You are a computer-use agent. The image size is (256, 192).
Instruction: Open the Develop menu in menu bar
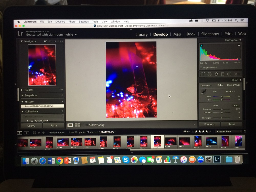[x=60, y=22]
